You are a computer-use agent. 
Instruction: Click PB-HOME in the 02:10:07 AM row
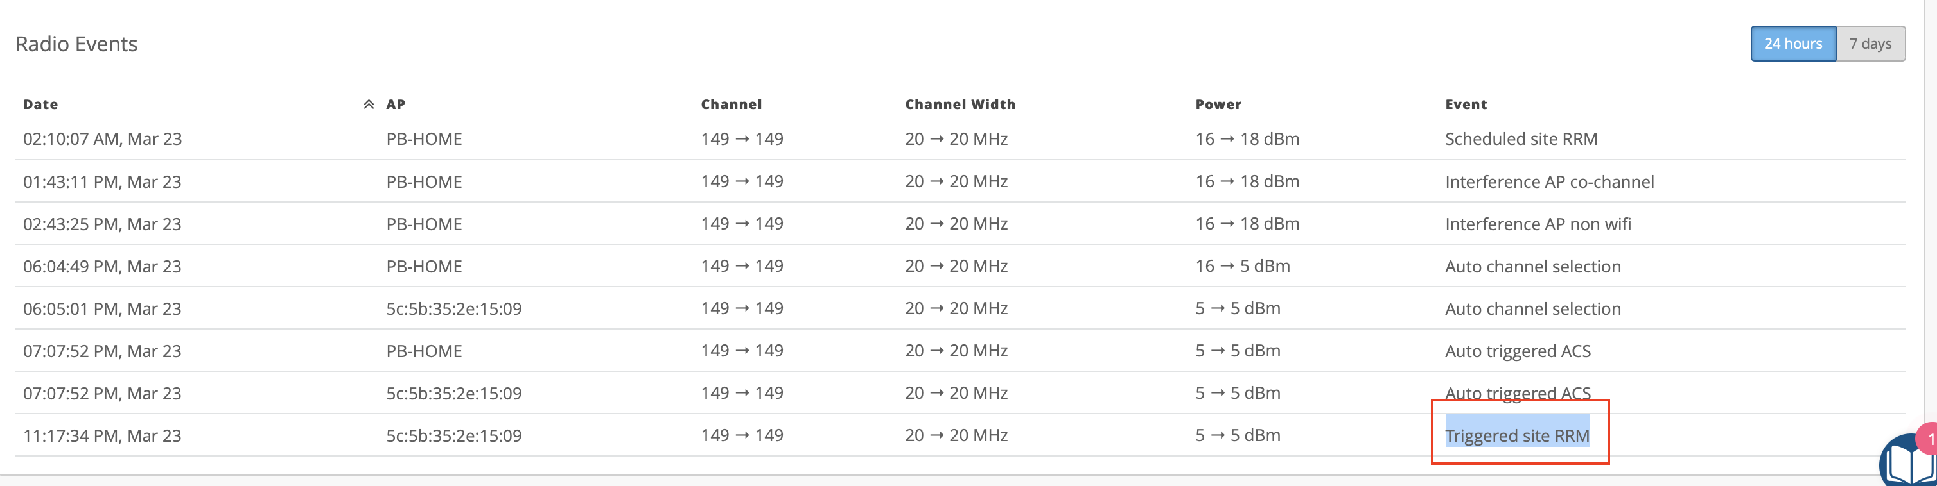pyautogui.click(x=424, y=139)
